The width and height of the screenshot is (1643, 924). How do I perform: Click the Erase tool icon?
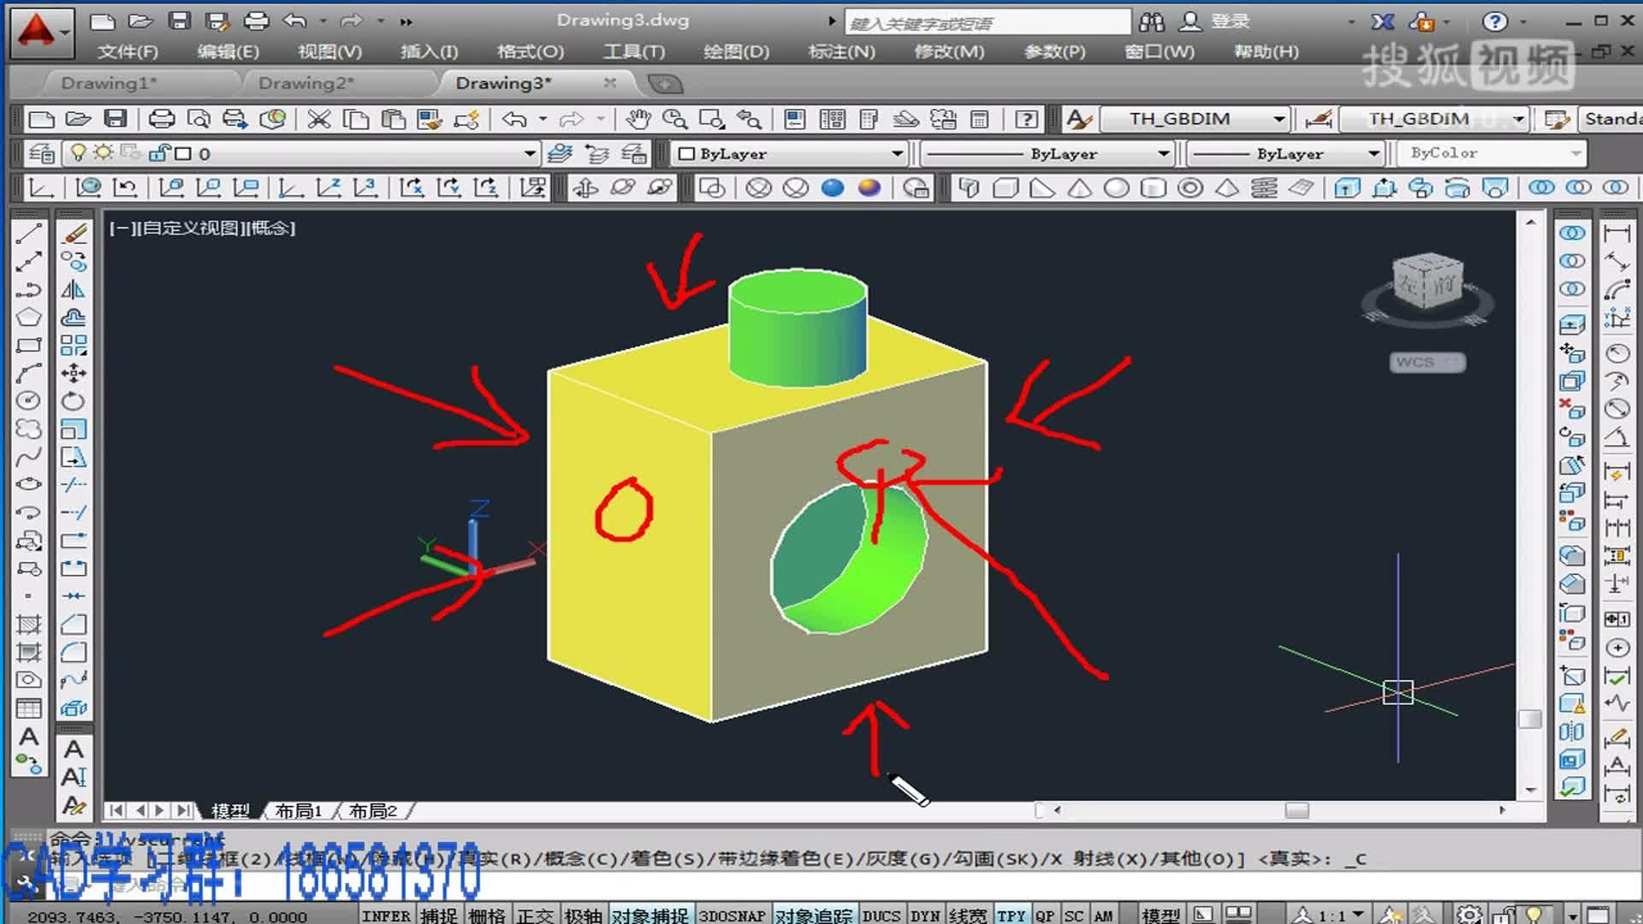pyautogui.click(x=74, y=234)
